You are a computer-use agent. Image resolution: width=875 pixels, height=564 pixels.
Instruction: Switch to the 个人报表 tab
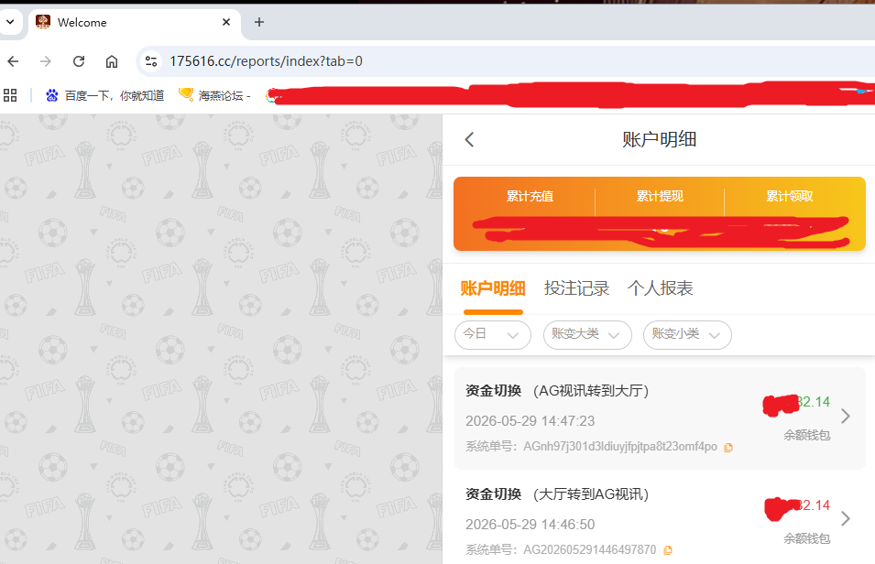click(x=661, y=288)
